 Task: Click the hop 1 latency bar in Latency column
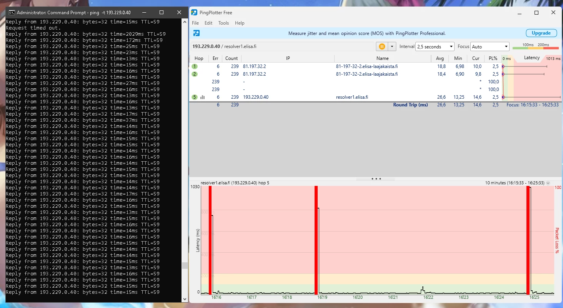[525, 66]
